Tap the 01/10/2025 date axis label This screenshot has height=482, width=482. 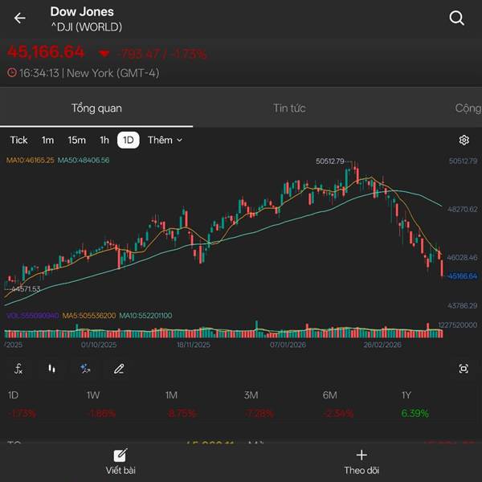pos(99,345)
